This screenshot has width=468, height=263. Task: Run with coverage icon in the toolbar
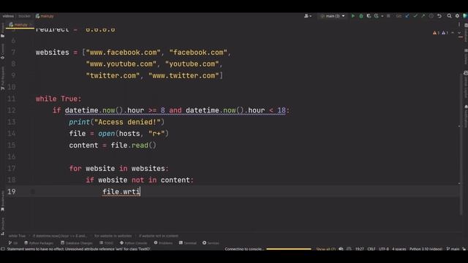[x=369, y=16]
